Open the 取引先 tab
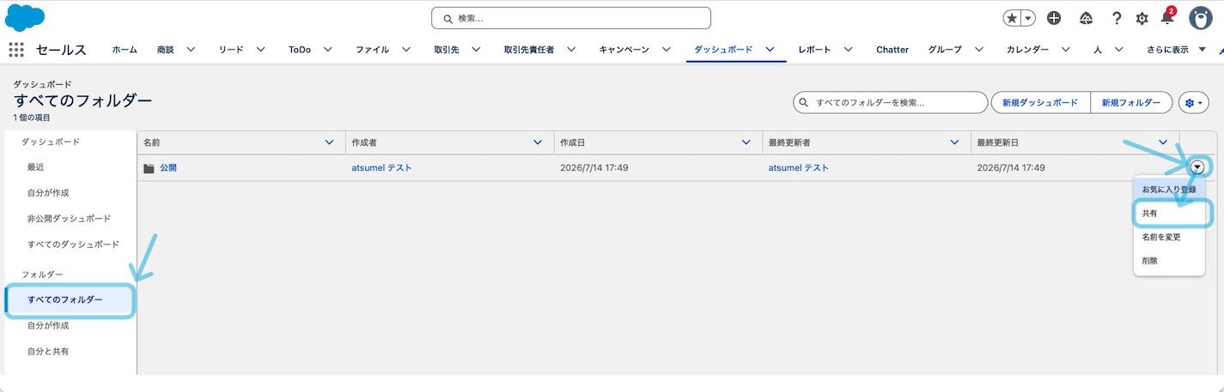Image resolution: width=1224 pixels, height=392 pixels. tap(447, 50)
